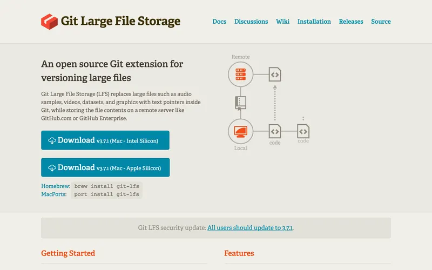The width and height of the screenshot is (432, 270).
Task: Click the book icon between Remote and Local
Action: coord(240,103)
